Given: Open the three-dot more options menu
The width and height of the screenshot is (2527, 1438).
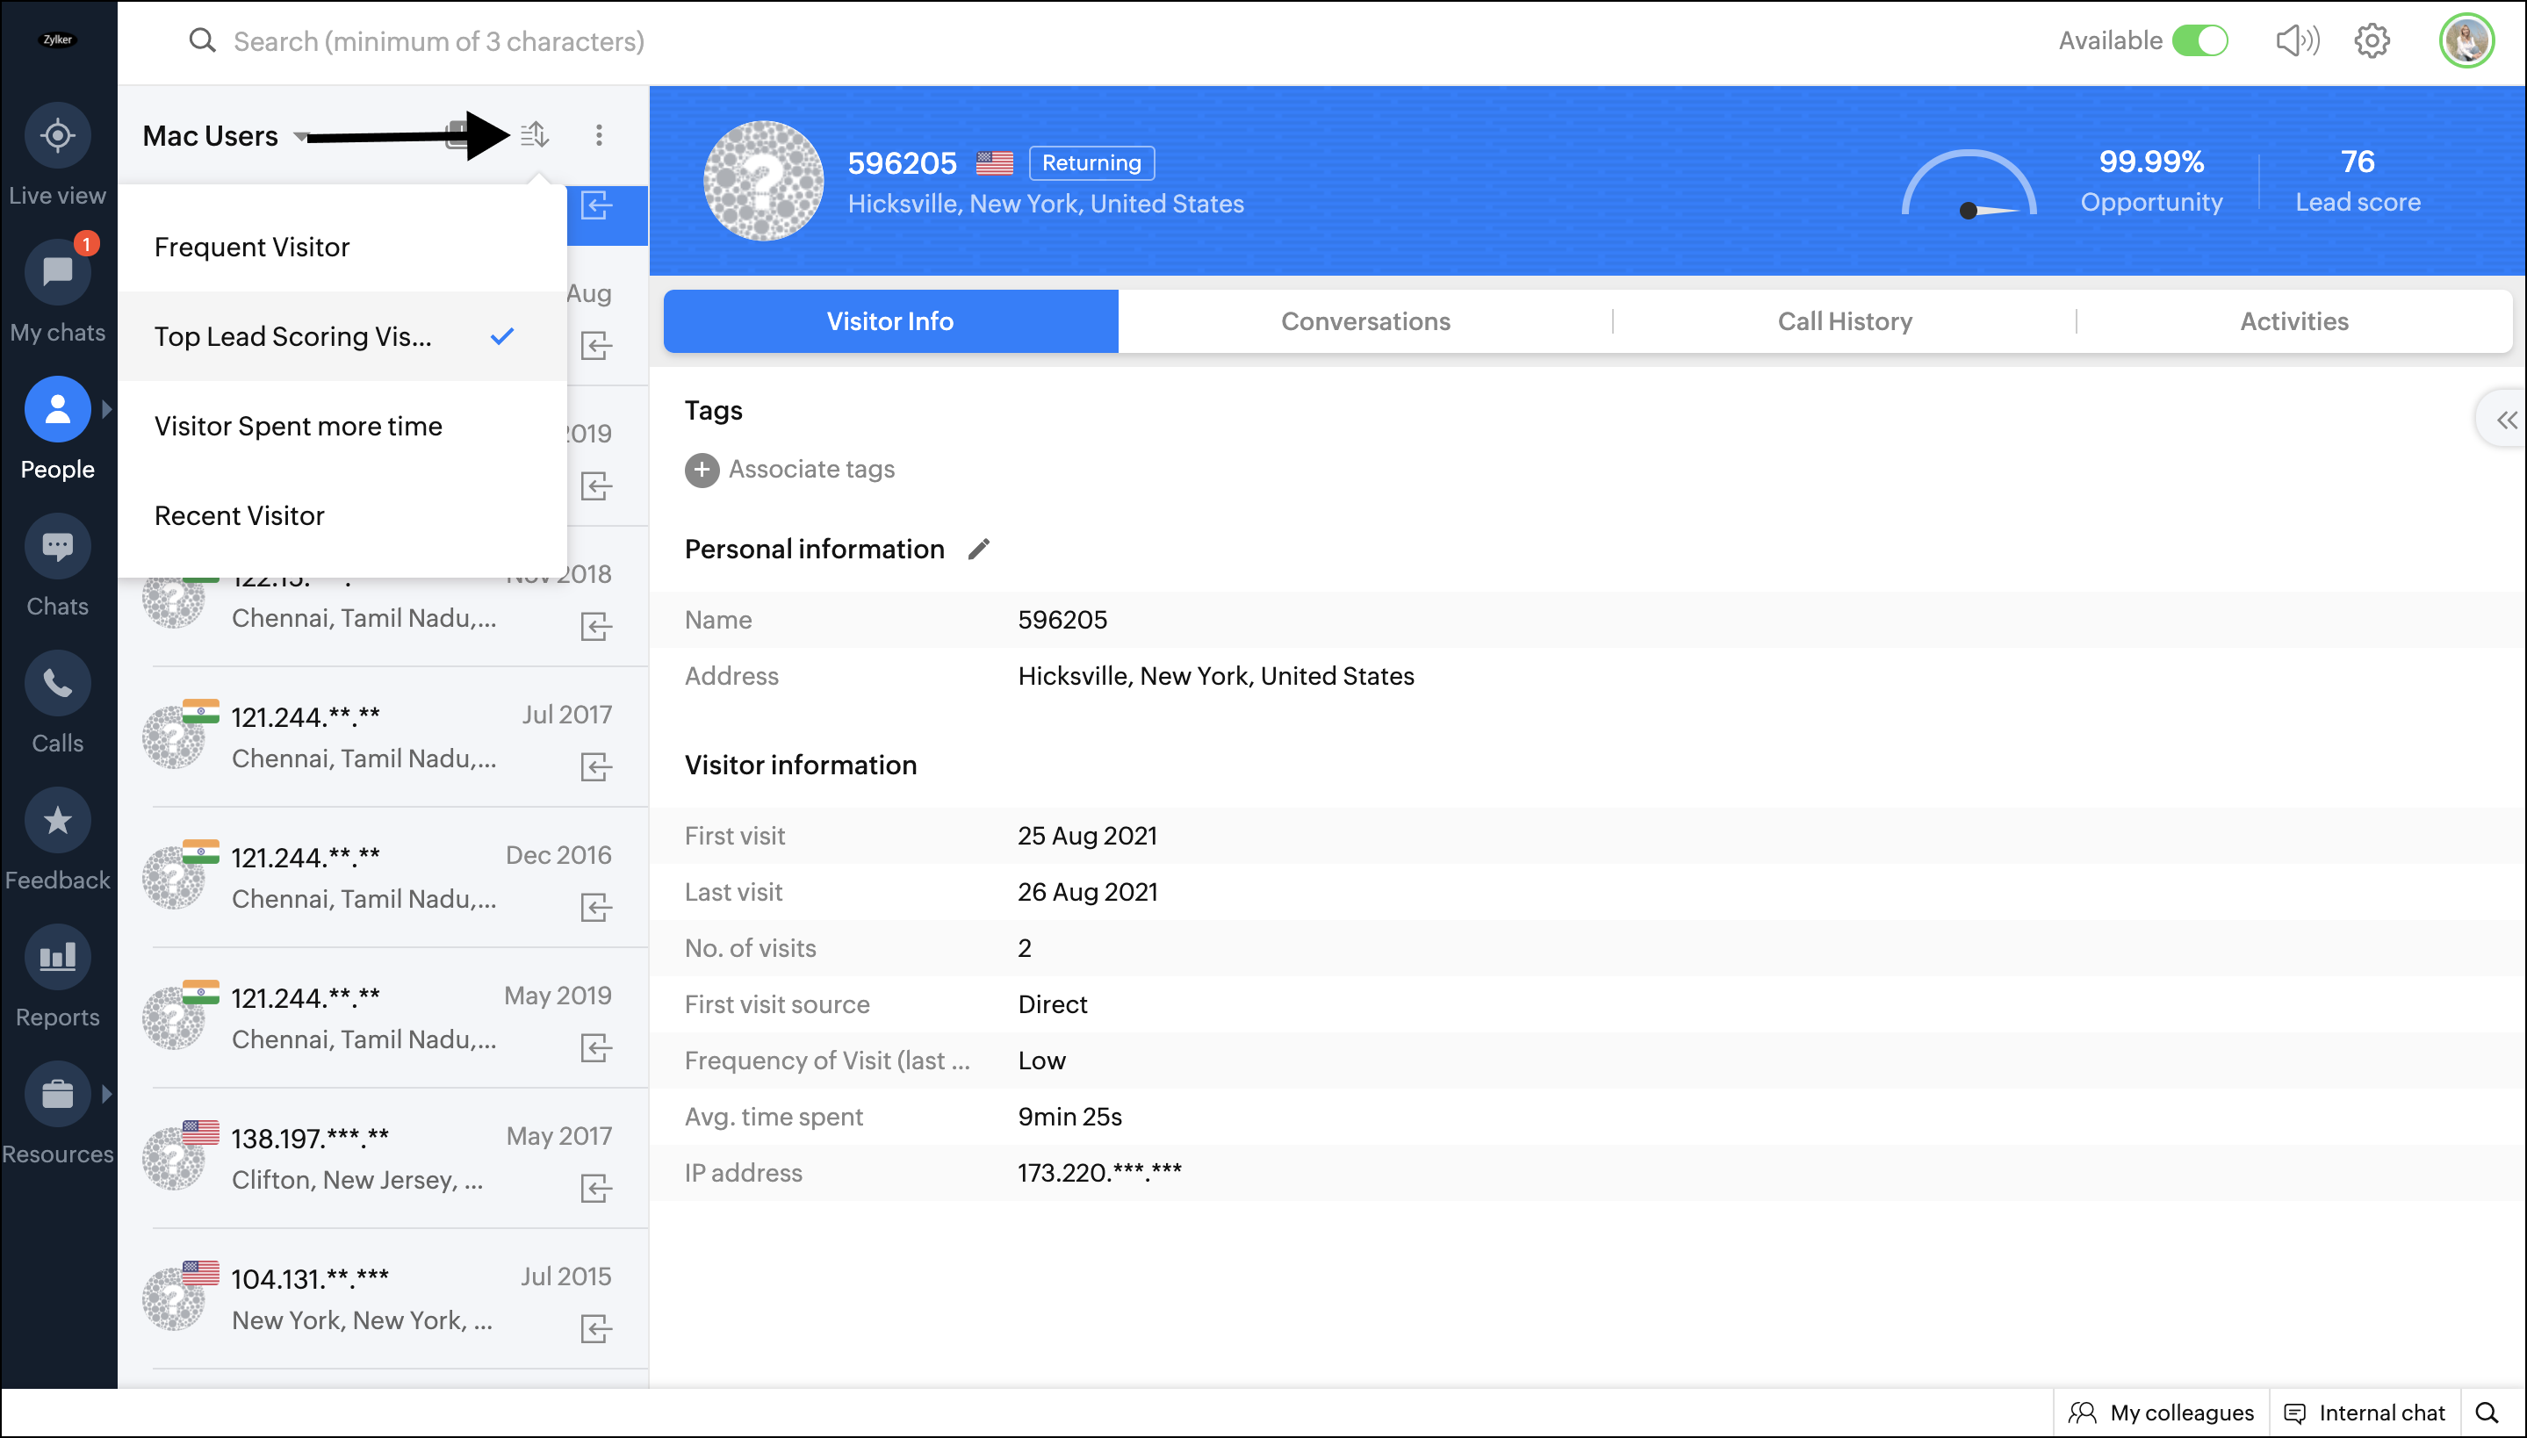Looking at the screenshot, I should pyautogui.click(x=599, y=135).
